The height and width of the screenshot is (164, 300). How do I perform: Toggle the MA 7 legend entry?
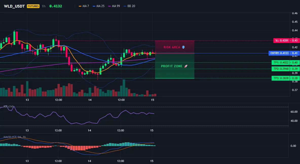click(x=84, y=6)
